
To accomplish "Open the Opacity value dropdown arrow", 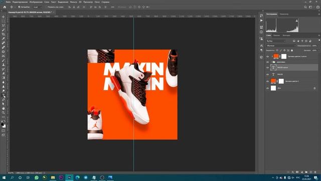I will [319, 46].
